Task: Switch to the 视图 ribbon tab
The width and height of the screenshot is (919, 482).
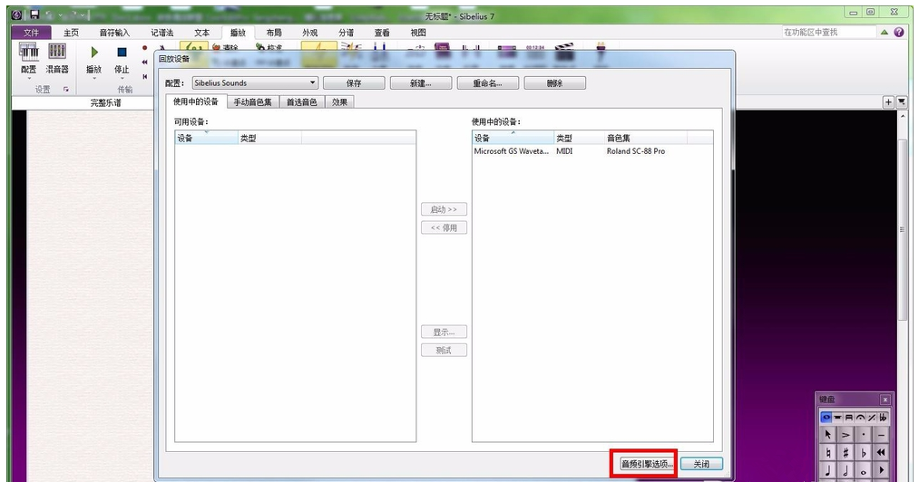Action: pos(418,33)
